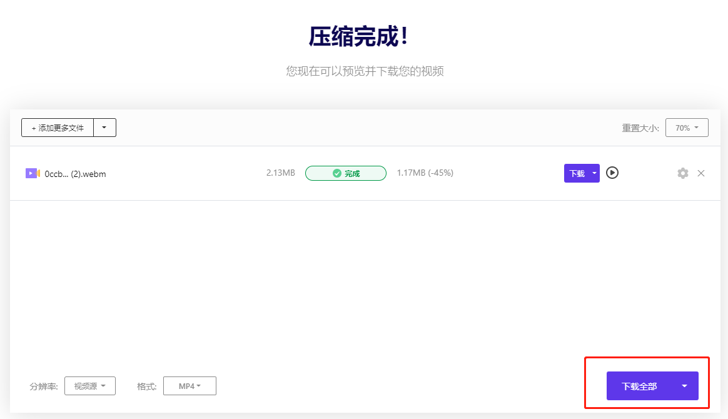The height and width of the screenshot is (419, 728).
Task: Open the 格式 MP4 dropdown
Action: tap(190, 386)
